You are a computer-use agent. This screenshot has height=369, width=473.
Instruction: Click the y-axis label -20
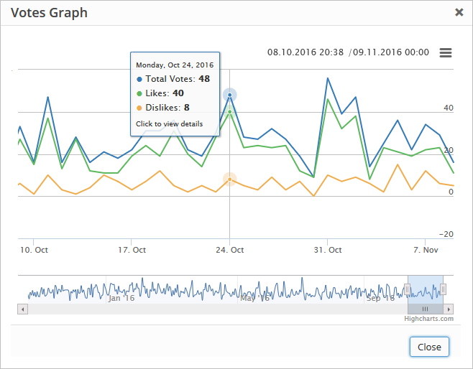coord(446,234)
